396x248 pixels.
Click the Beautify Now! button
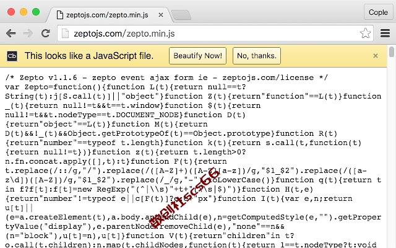tap(197, 56)
